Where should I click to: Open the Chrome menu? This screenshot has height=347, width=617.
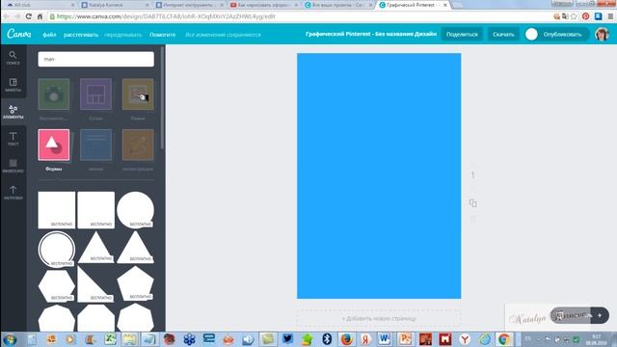pos(610,16)
